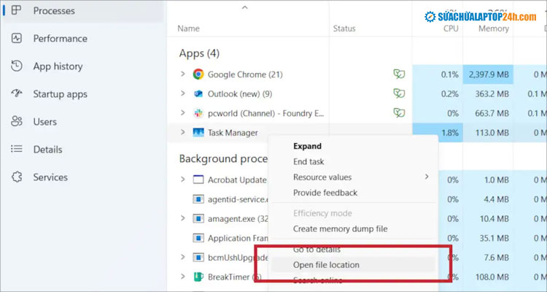547x292 pixels.
Task: Click the Google Chrome app icon
Action: [198, 74]
